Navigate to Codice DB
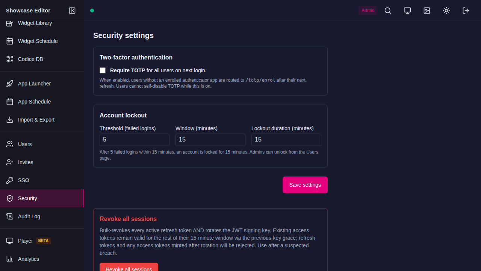 click(x=42, y=59)
